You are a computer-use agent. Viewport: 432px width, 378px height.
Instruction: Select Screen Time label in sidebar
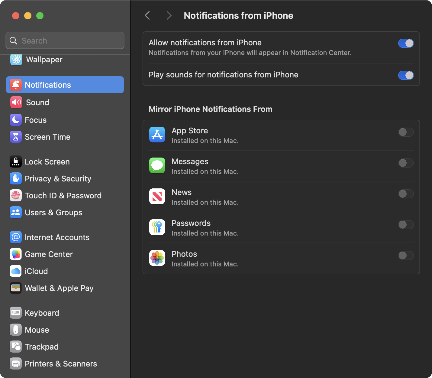tap(47, 137)
